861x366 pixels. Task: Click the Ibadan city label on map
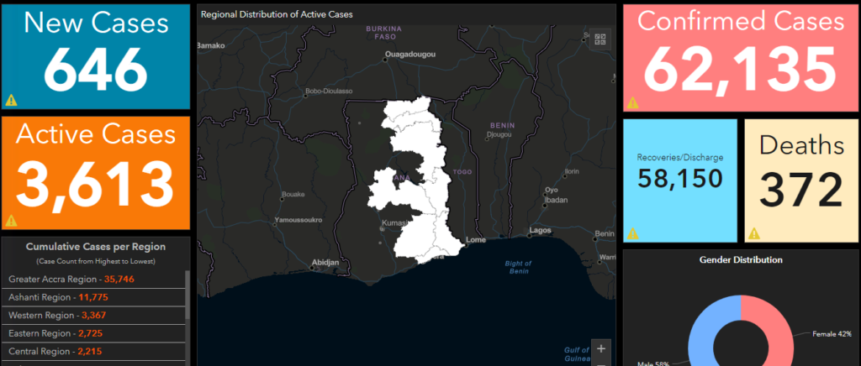point(557,200)
